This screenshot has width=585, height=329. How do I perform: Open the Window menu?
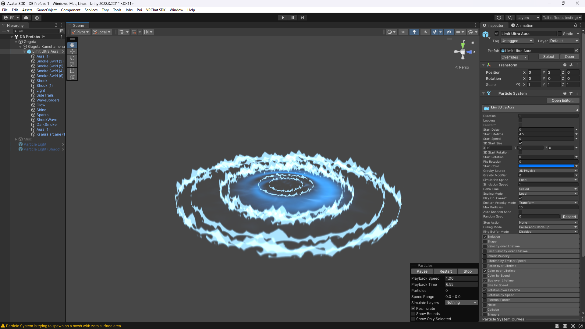coord(176,10)
